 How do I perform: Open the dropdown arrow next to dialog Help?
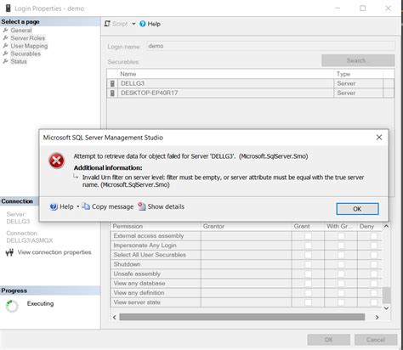pyautogui.click(x=78, y=206)
